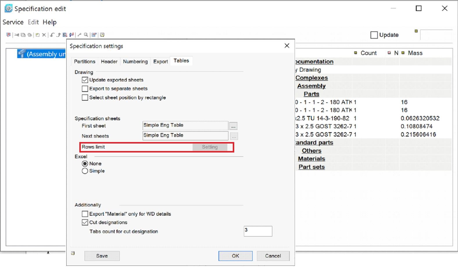Click the magnifier search icon in toolbar
This screenshot has height=267, width=458.
coord(86,35)
